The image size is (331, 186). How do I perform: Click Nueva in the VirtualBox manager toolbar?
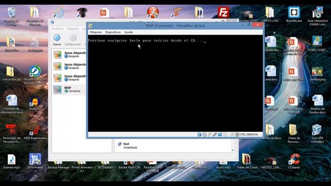57,40
